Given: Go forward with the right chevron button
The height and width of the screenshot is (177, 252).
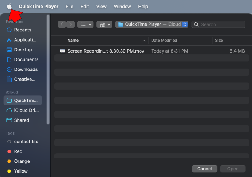Looking at the screenshot, I should pyautogui.click(x=70, y=24).
